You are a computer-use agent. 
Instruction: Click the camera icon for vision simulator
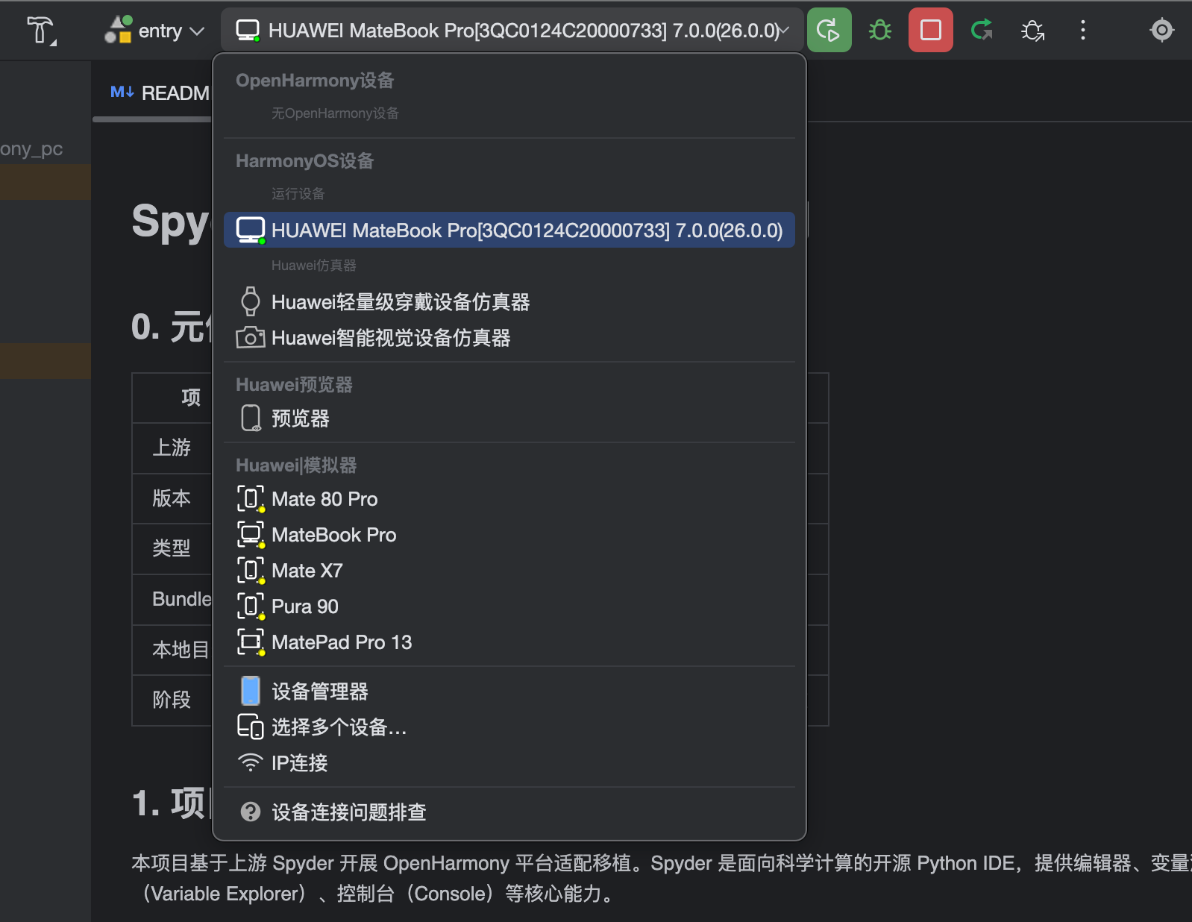(x=251, y=338)
